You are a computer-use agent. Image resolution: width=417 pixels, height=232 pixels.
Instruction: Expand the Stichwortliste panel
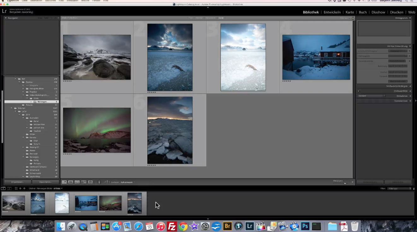[410, 91]
